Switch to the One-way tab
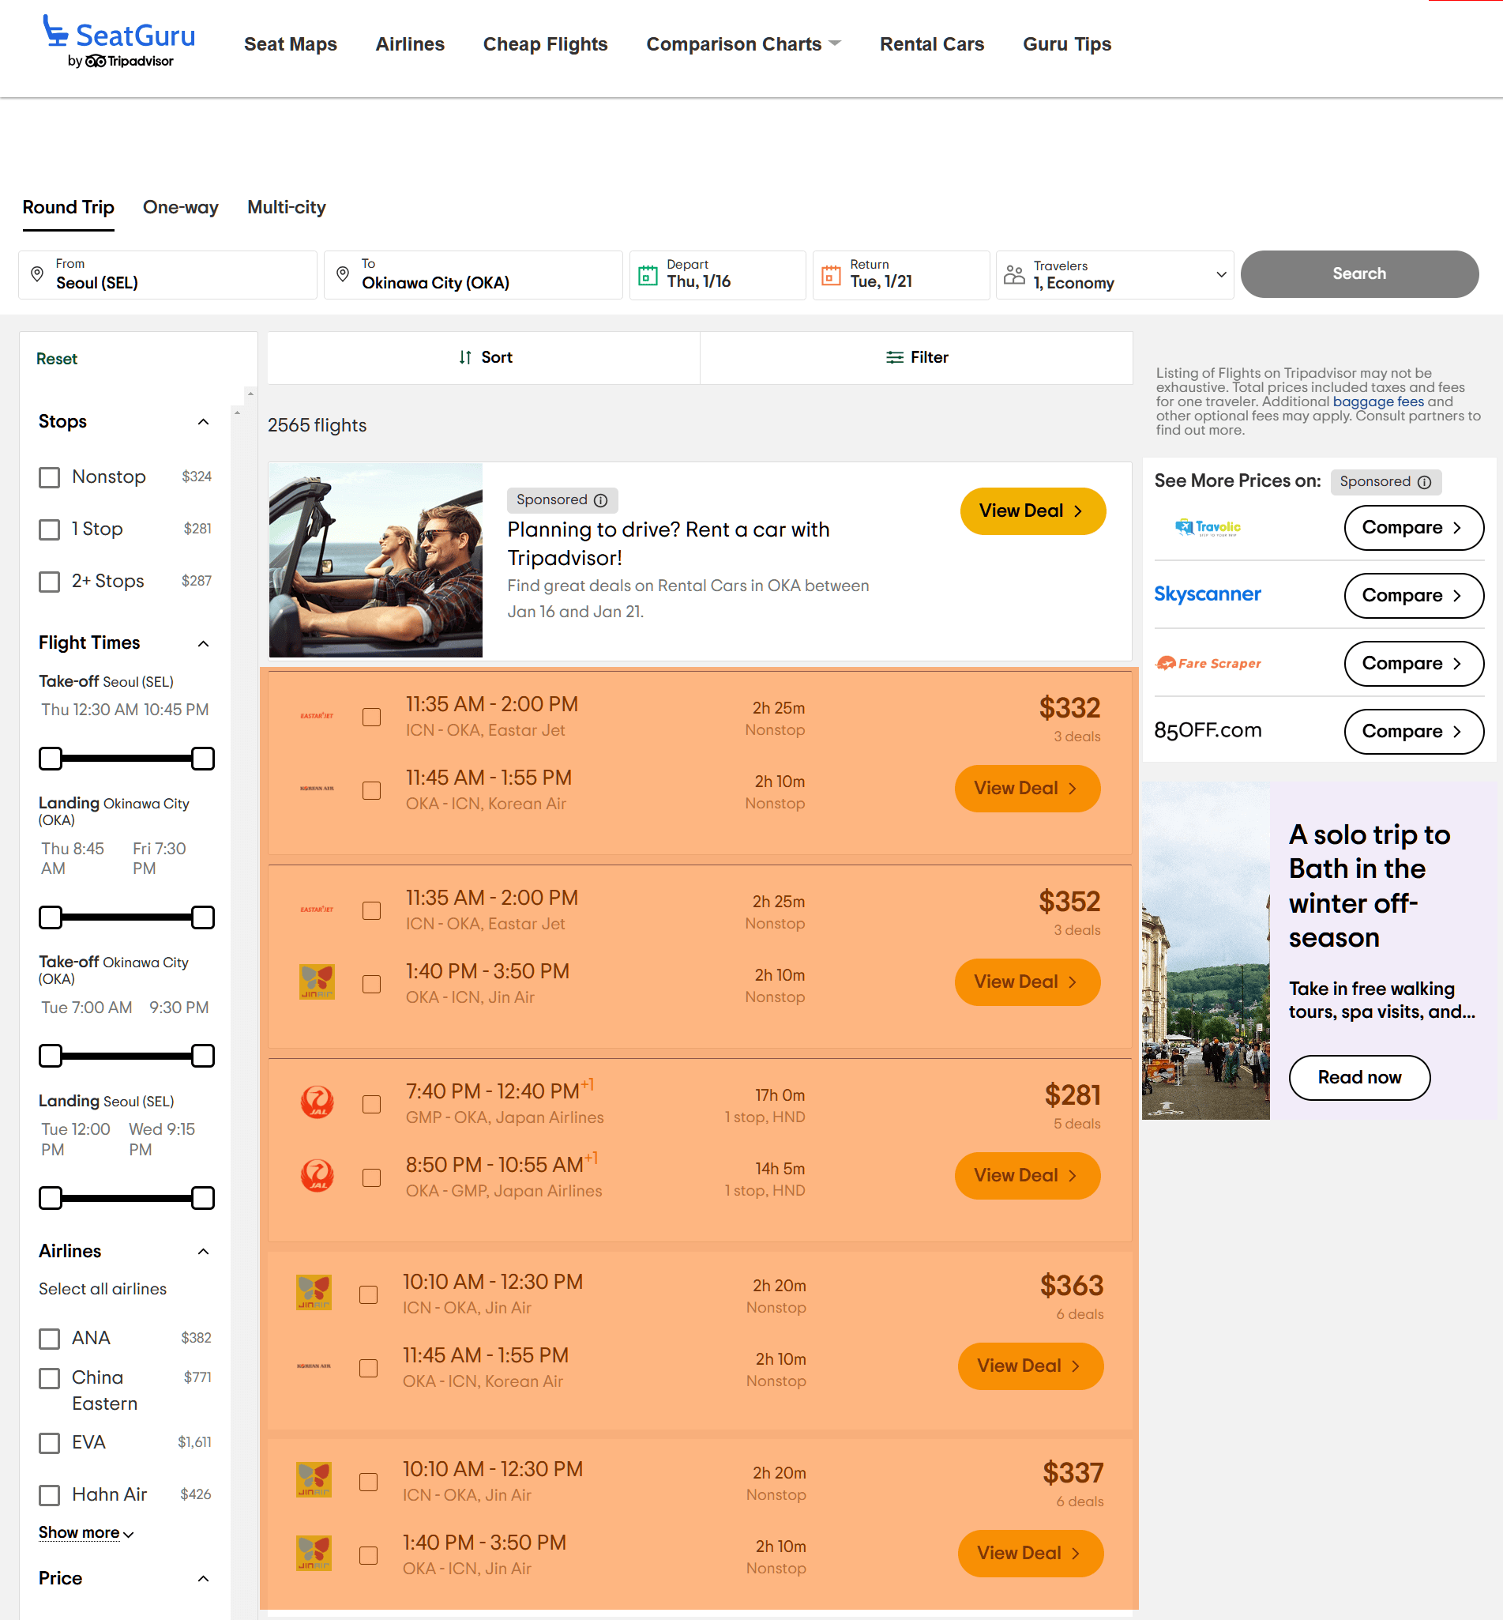 (181, 207)
